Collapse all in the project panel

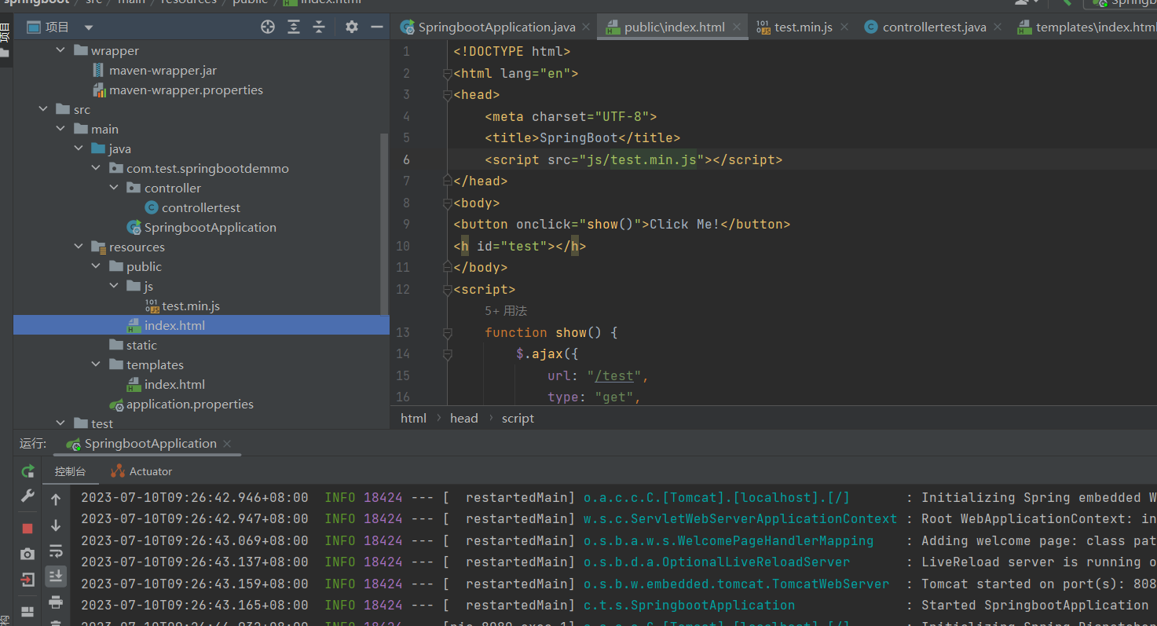[x=319, y=27]
